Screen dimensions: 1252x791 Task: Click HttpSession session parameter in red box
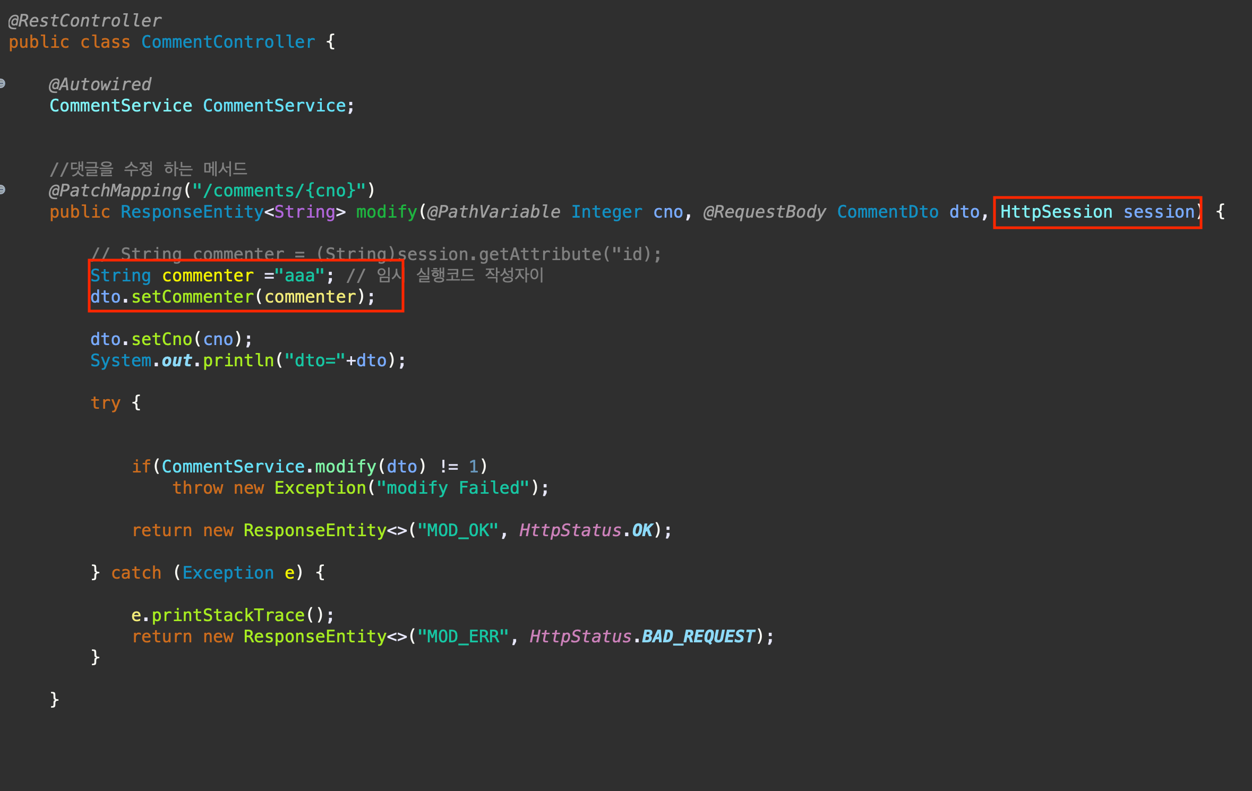(1097, 212)
